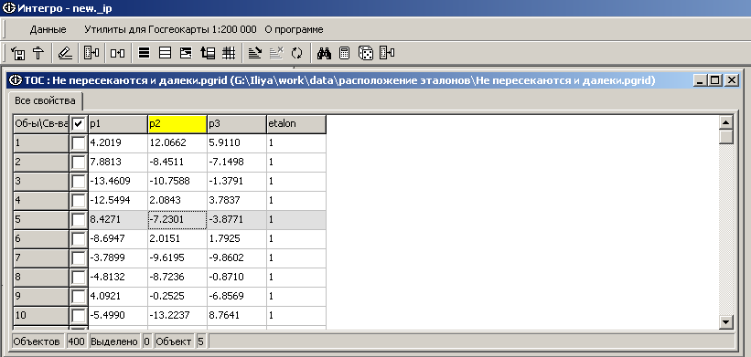Click the p3 column header
Image resolution: width=751 pixels, height=357 pixels.
[237, 124]
